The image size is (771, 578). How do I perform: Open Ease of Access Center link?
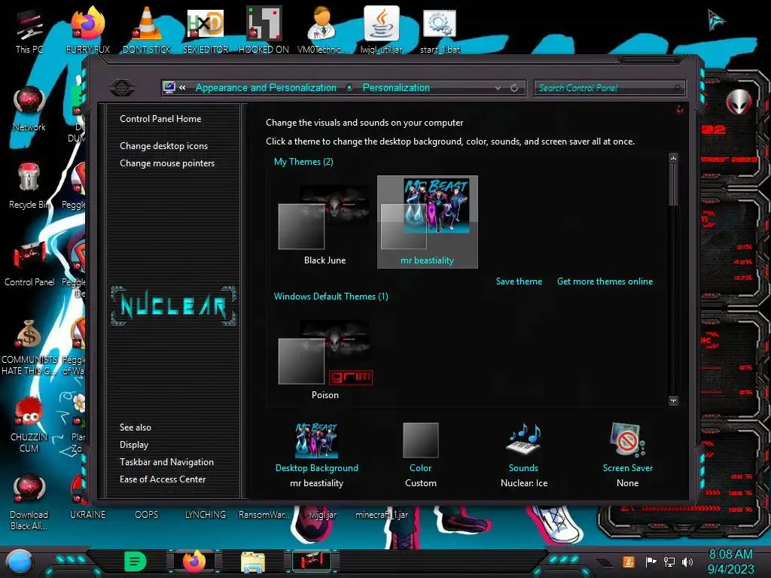click(x=163, y=479)
